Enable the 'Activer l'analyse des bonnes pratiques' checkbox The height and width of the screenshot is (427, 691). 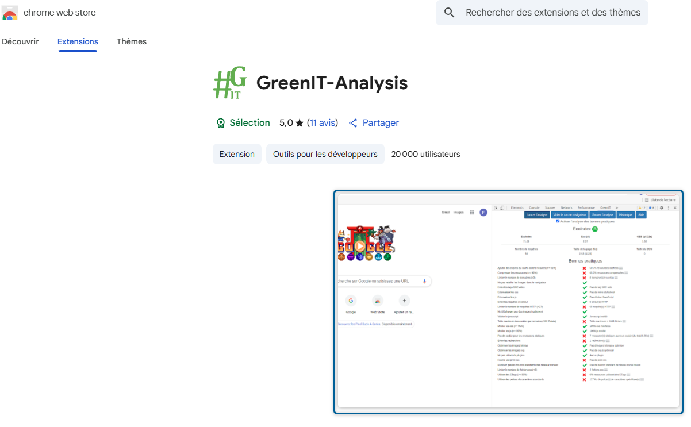tap(557, 221)
